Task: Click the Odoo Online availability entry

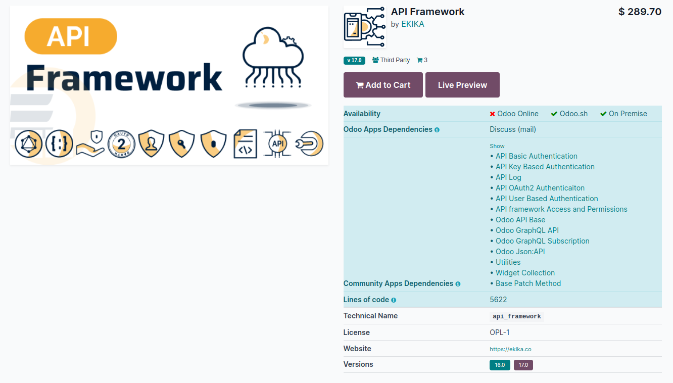Action: [514, 114]
